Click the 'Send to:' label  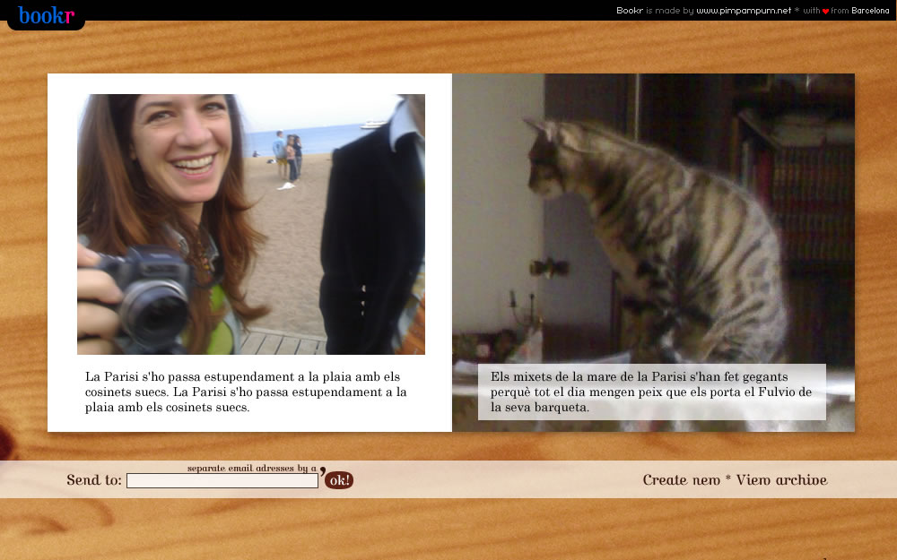coord(94,479)
